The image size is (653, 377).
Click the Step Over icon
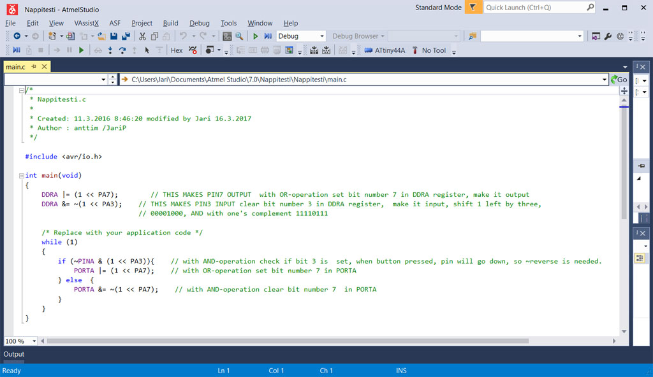tap(122, 50)
